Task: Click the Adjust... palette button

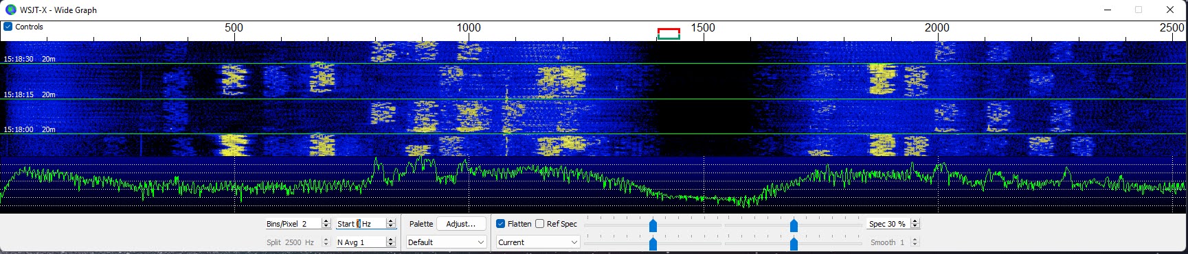Action: coord(461,224)
